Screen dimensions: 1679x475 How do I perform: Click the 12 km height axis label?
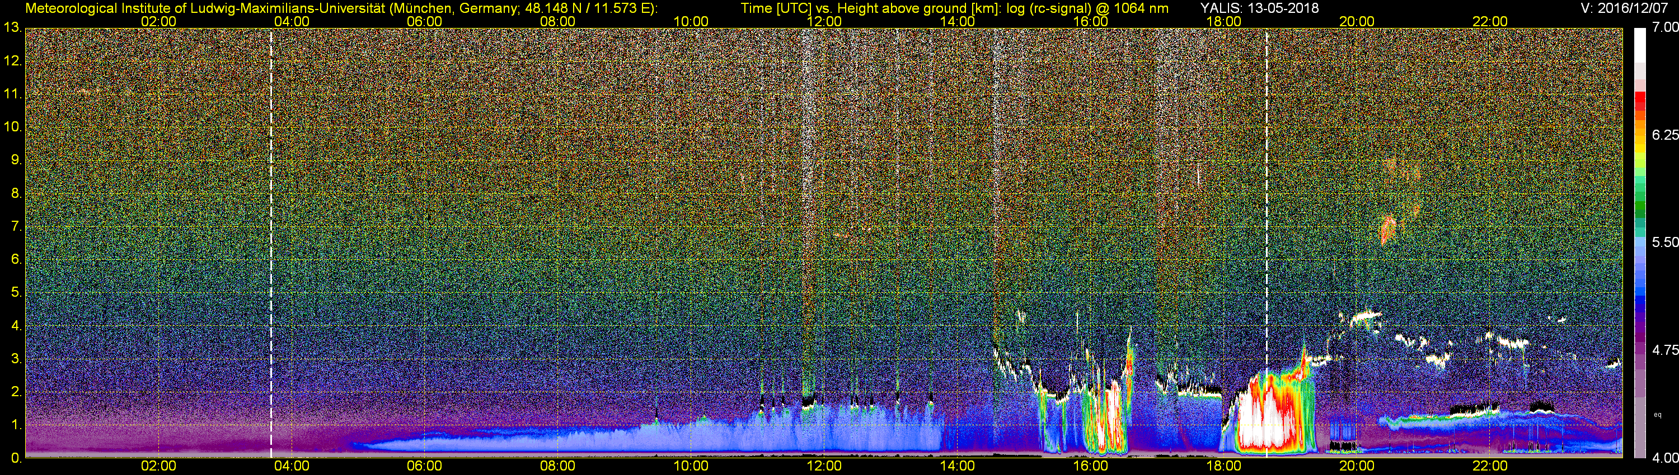pos(12,61)
